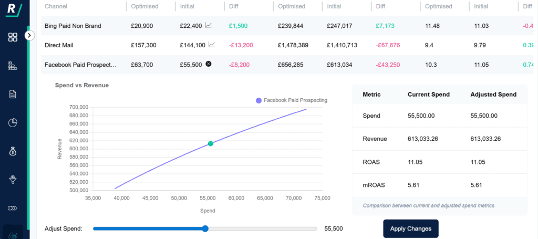
Task: Click the first Optimised column header
Action: click(x=145, y=6)
